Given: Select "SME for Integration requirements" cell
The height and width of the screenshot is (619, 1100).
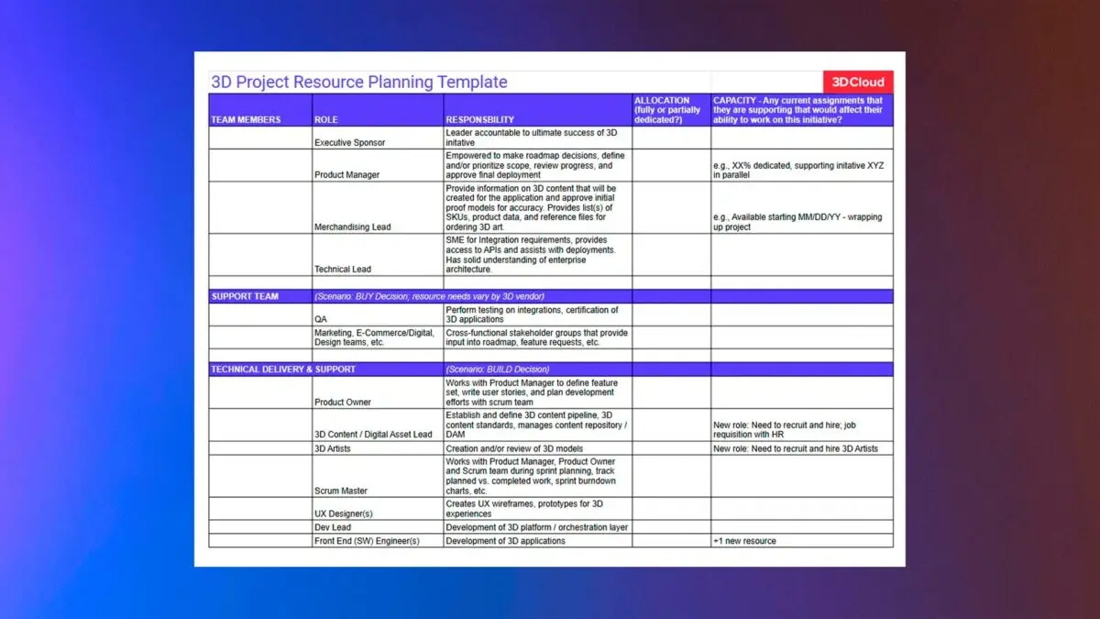Looking at the screenshot, I should tap(538, 255).
